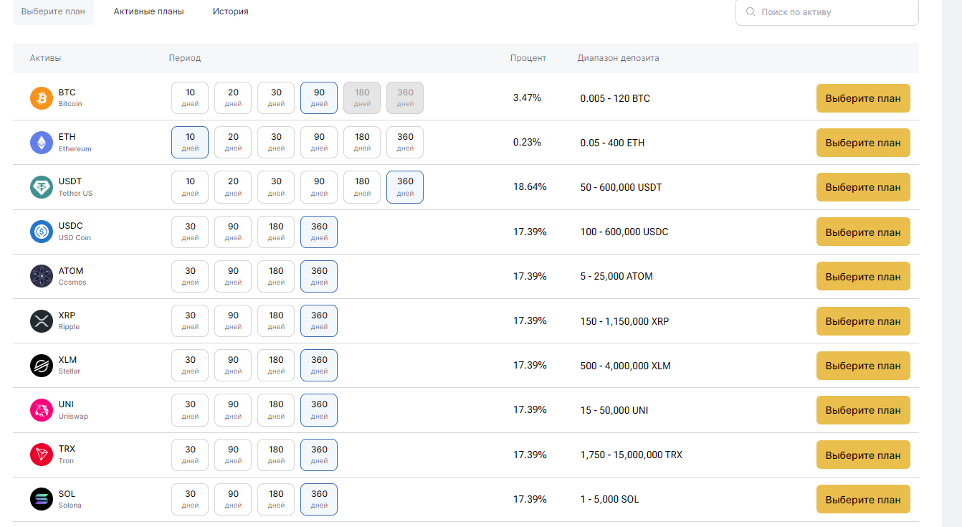962x527 pixels.
Task: Click the Ethereum logo icon
Action: pyautogui.click(x=42, y=143)
